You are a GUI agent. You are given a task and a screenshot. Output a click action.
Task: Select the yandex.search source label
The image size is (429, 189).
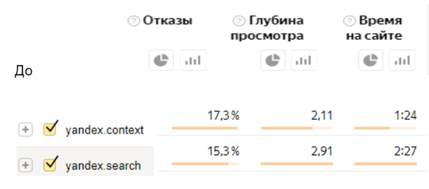pos(103,166)
